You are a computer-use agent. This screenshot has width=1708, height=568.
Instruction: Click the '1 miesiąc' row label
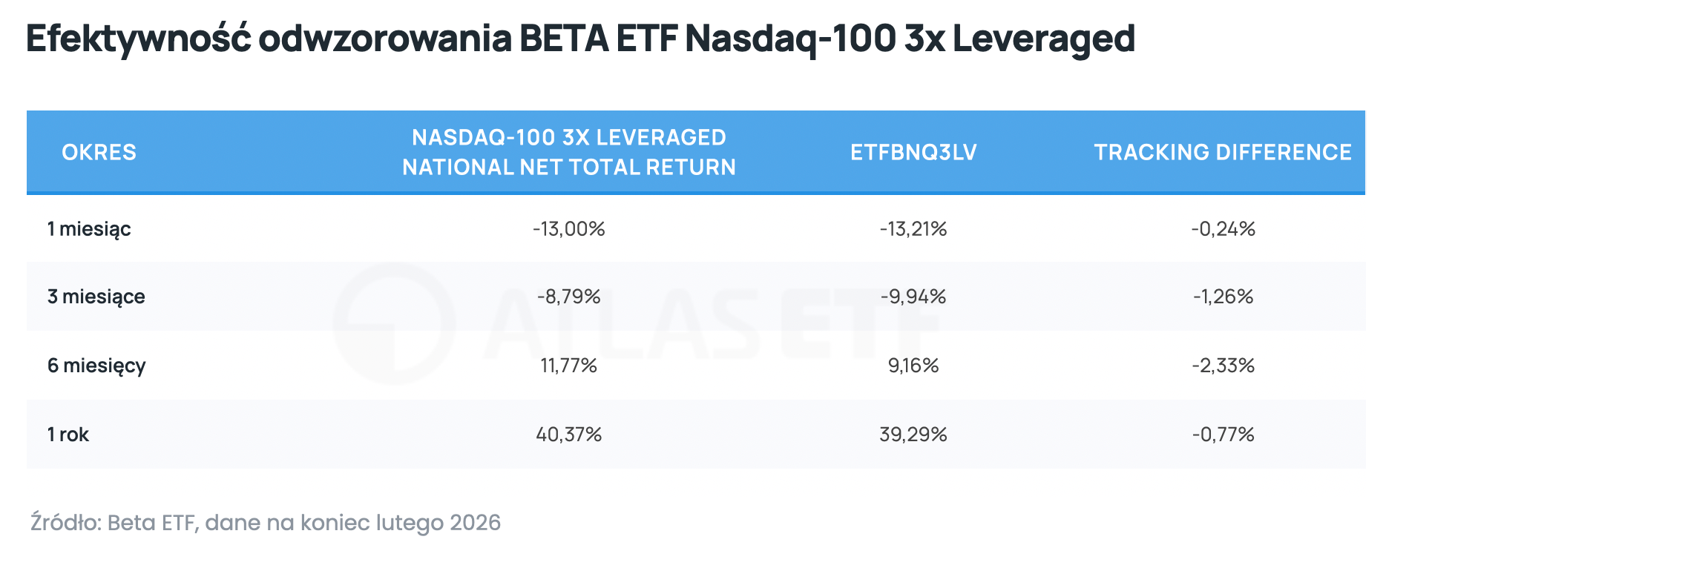89,228
